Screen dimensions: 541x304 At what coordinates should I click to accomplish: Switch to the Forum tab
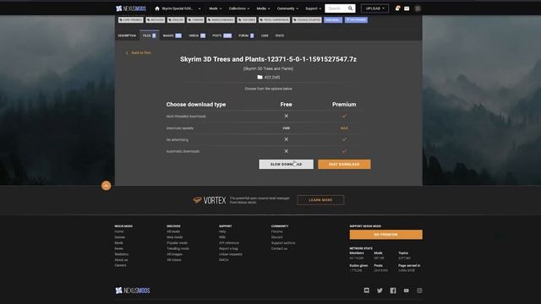tap(246, 35)
